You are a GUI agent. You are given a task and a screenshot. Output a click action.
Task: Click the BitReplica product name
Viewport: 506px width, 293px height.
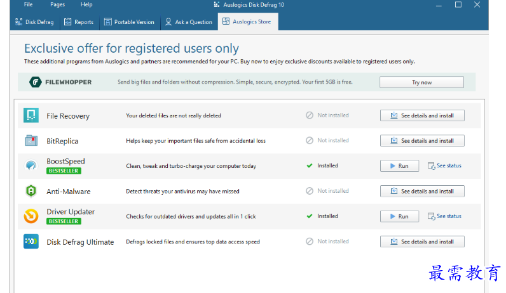tap(62, 141)
